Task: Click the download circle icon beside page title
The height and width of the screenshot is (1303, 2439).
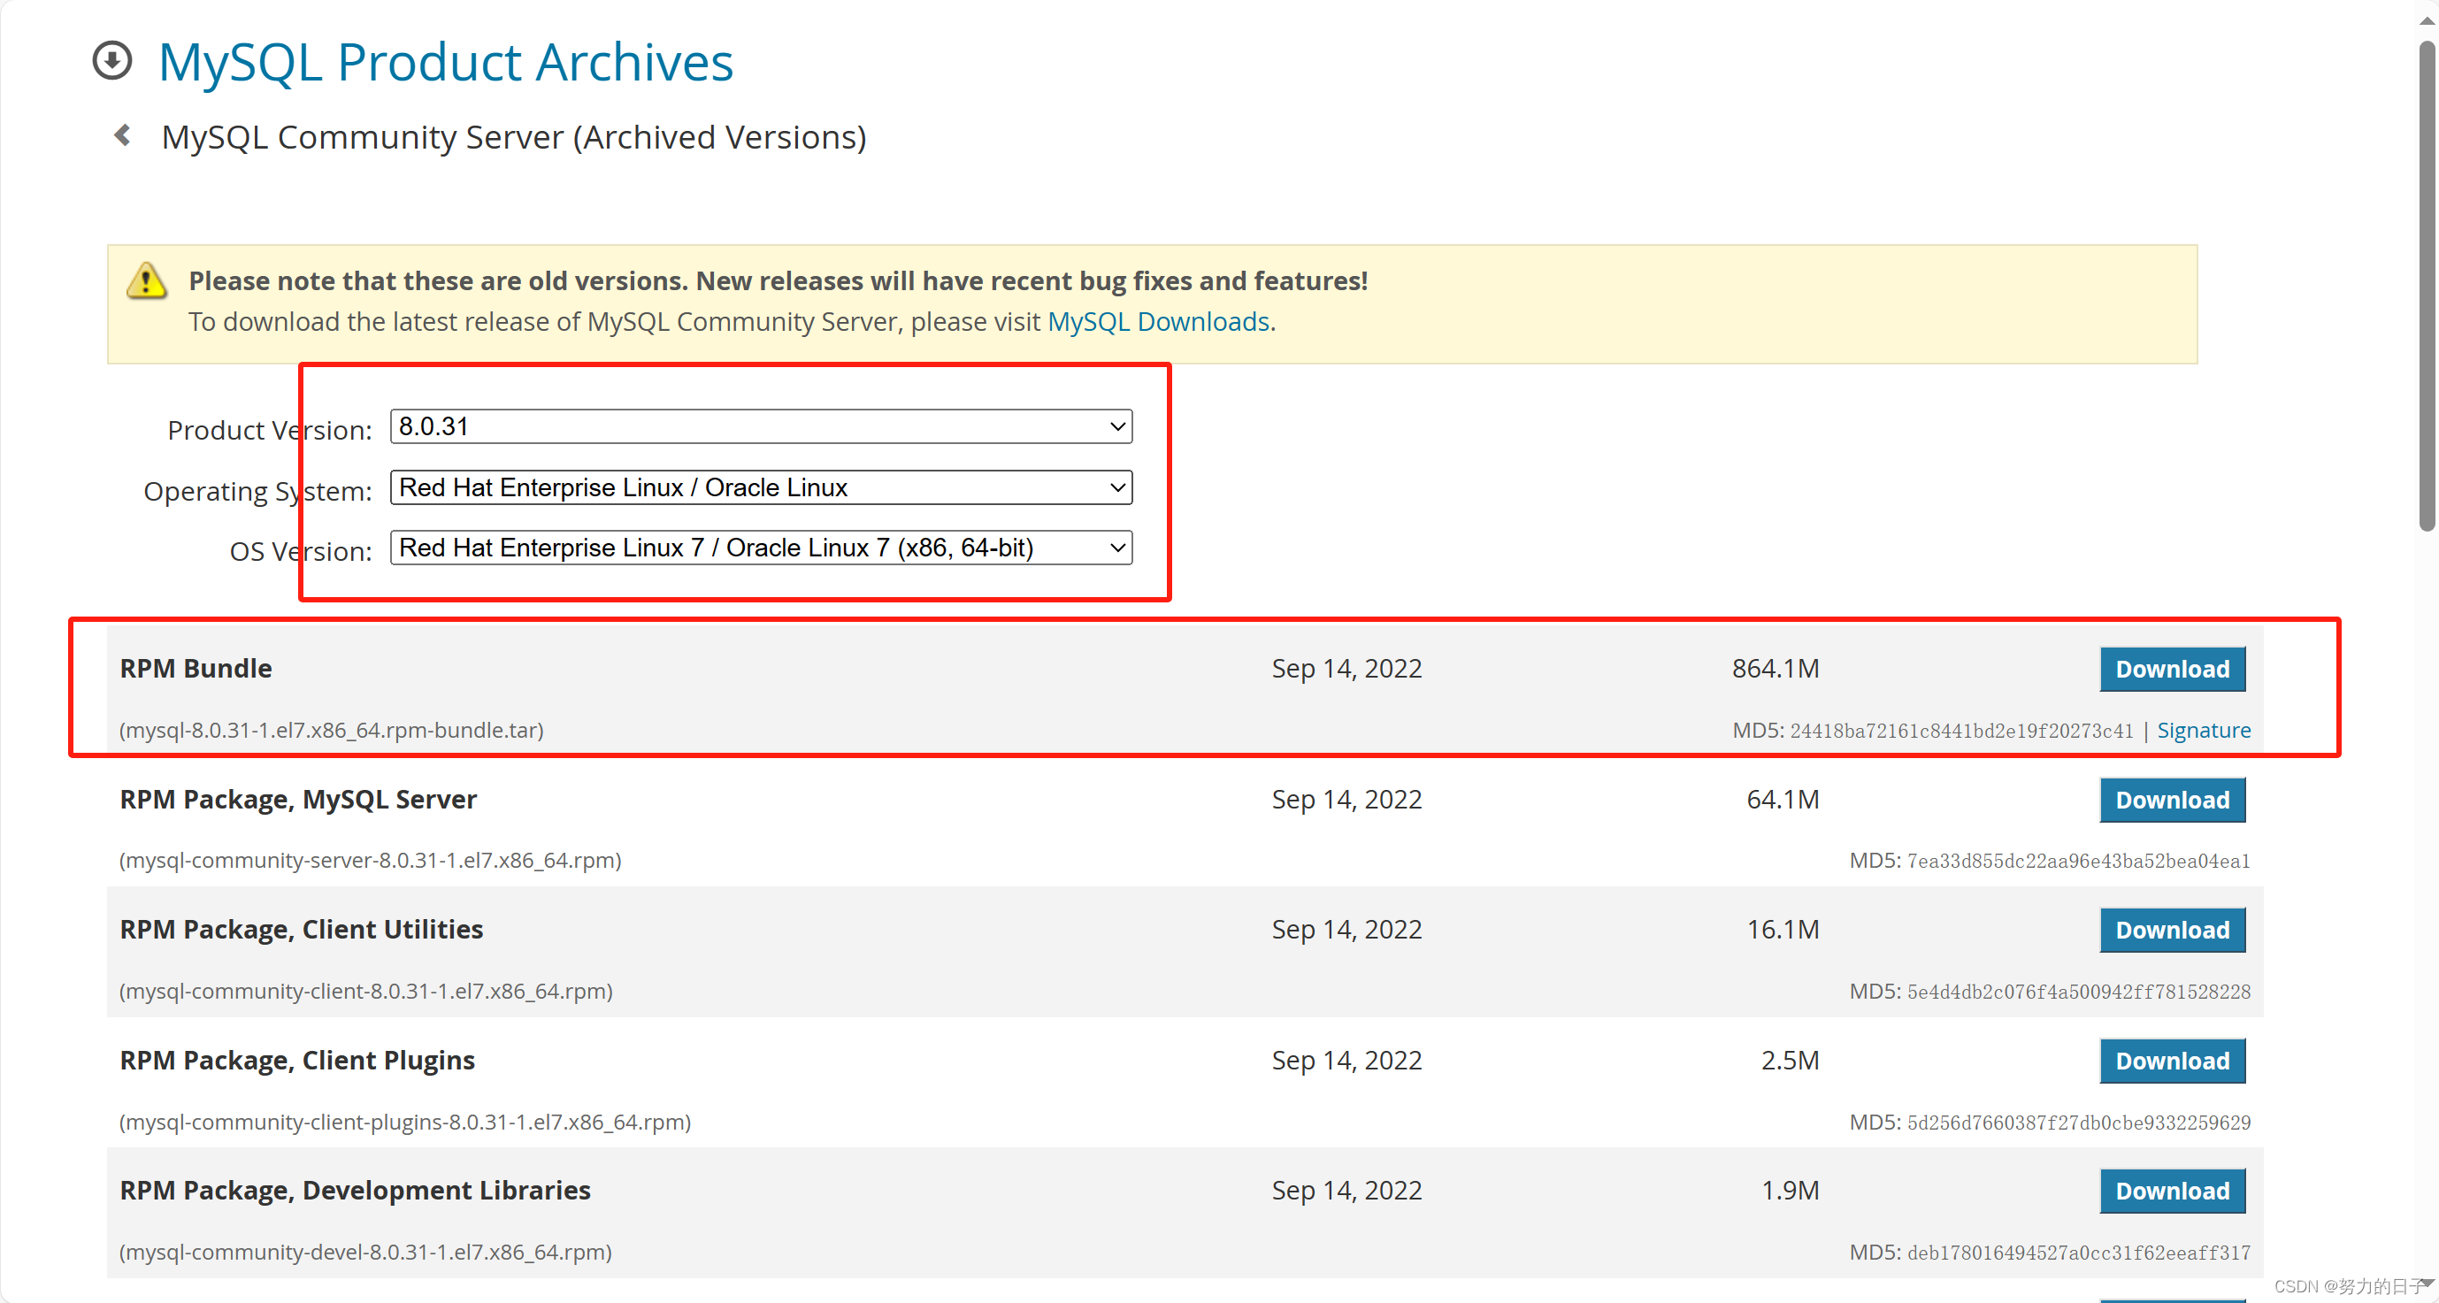Action: [x=111, y=62]
